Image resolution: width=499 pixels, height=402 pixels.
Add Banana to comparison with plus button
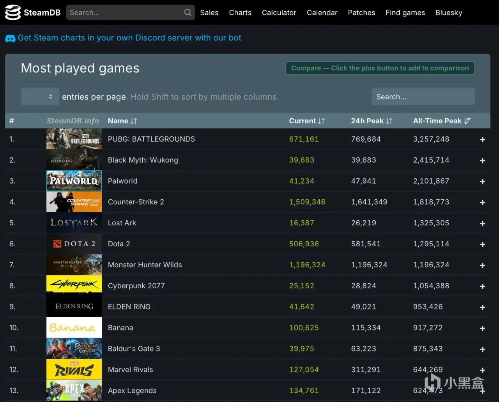tap(482, 328)
